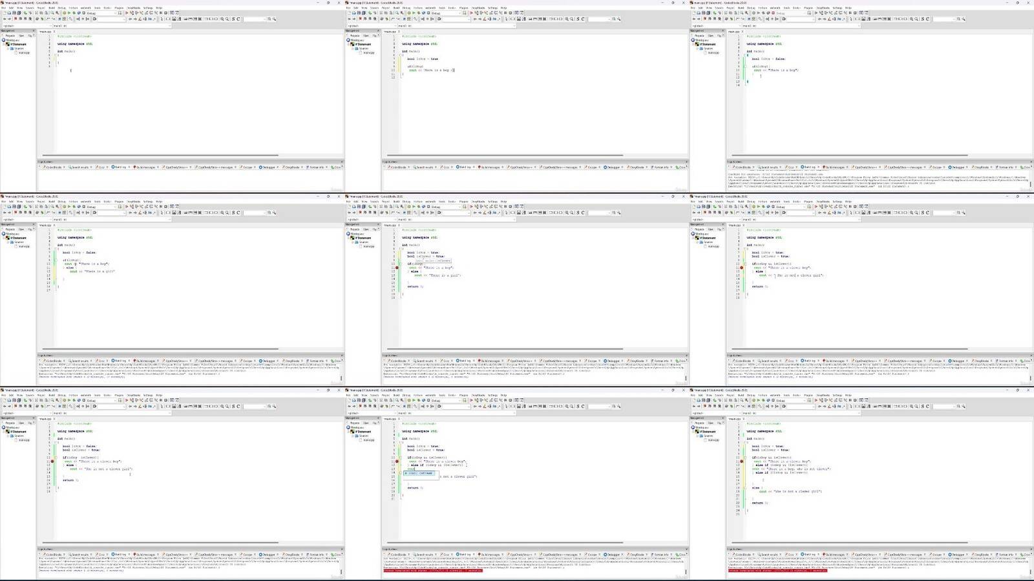Collapse the Sources folder in the top-left project tree

tap(8, 48)
